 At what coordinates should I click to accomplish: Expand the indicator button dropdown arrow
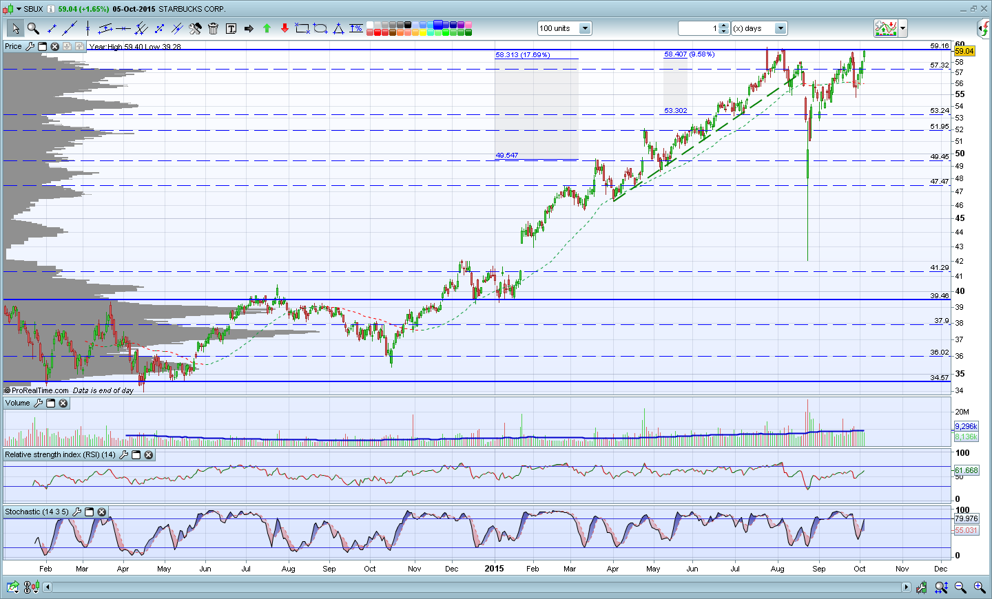click(x=902, y=28)
